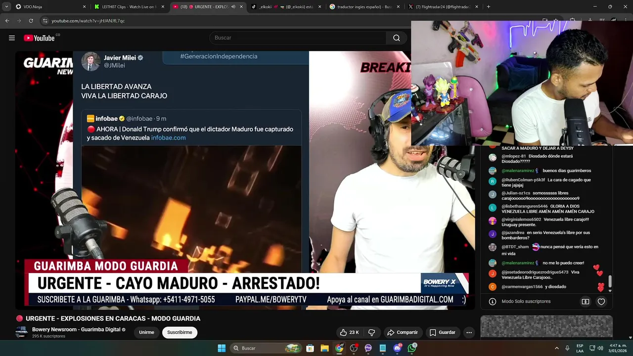
Task: Click the Unirme join button
Action: tap(146, 332)
